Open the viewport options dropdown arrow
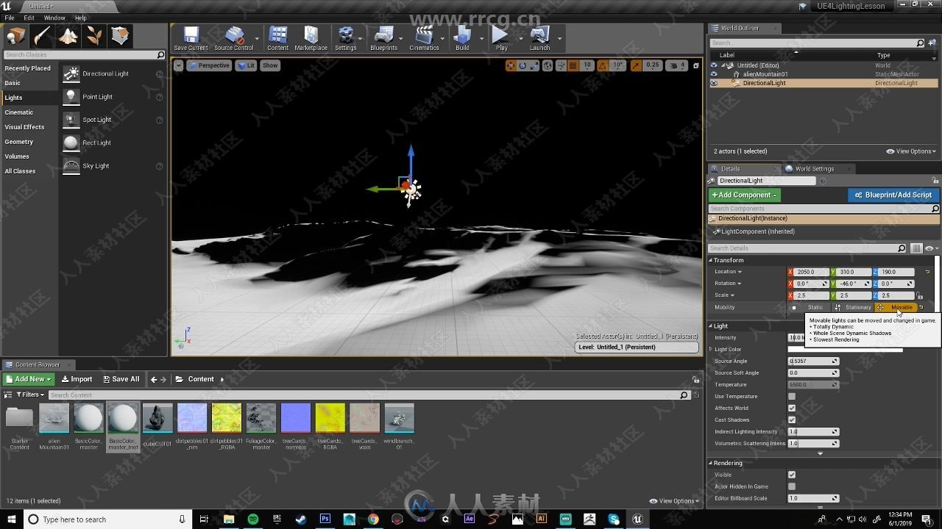The image size is (942, 529). click(x=179, y=65)
